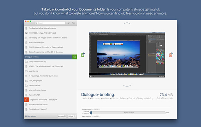Click the play button in video preview
This screenshot has height=127, width=201.
(92, 76)
